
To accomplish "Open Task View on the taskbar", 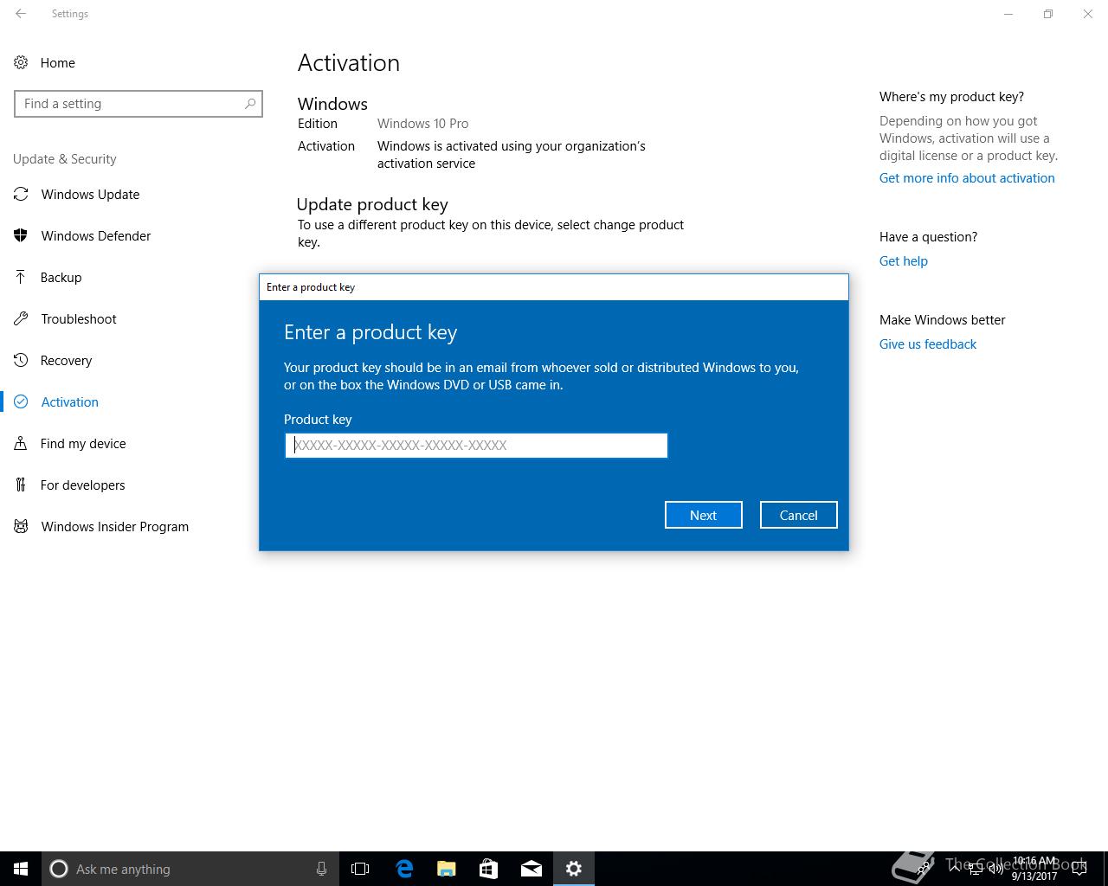I will [360, 869].
